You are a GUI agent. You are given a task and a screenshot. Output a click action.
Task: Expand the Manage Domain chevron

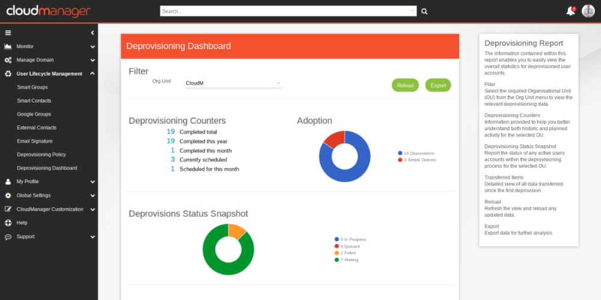(x=93, y=60)
